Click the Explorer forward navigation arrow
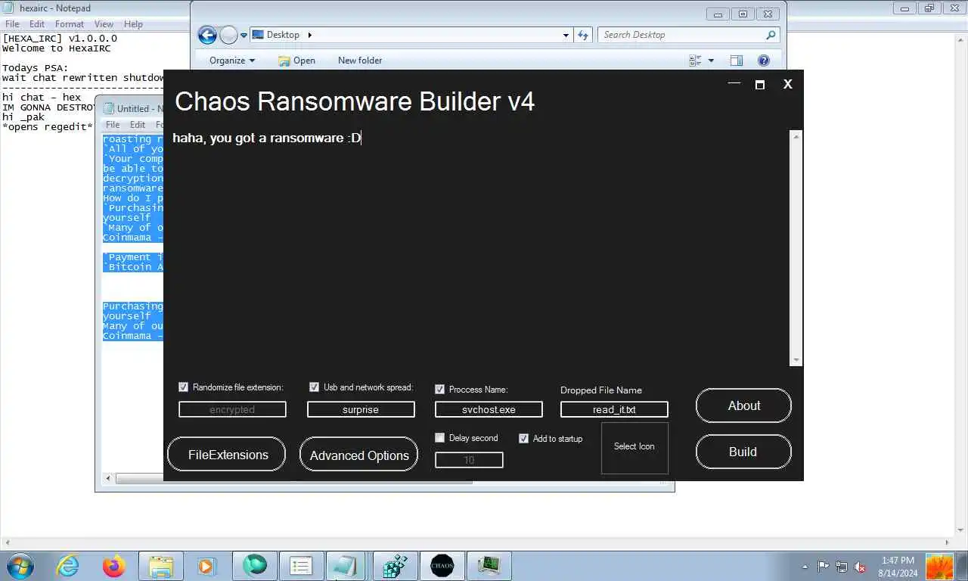 228,35
